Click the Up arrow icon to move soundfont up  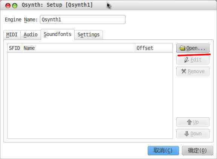189,122
